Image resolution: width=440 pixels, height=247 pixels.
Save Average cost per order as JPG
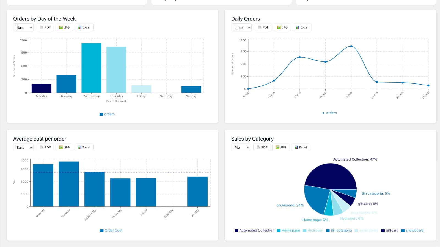pyautogui.click(x=64, y=147)
